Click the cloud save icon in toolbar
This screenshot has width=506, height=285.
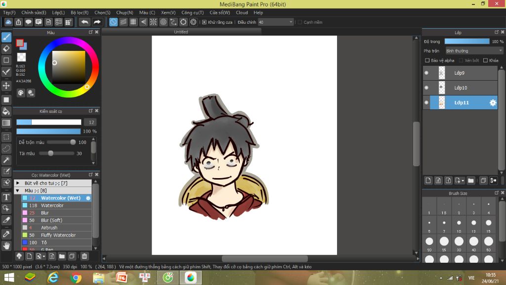pyautogui.click(x=8, y=22)
